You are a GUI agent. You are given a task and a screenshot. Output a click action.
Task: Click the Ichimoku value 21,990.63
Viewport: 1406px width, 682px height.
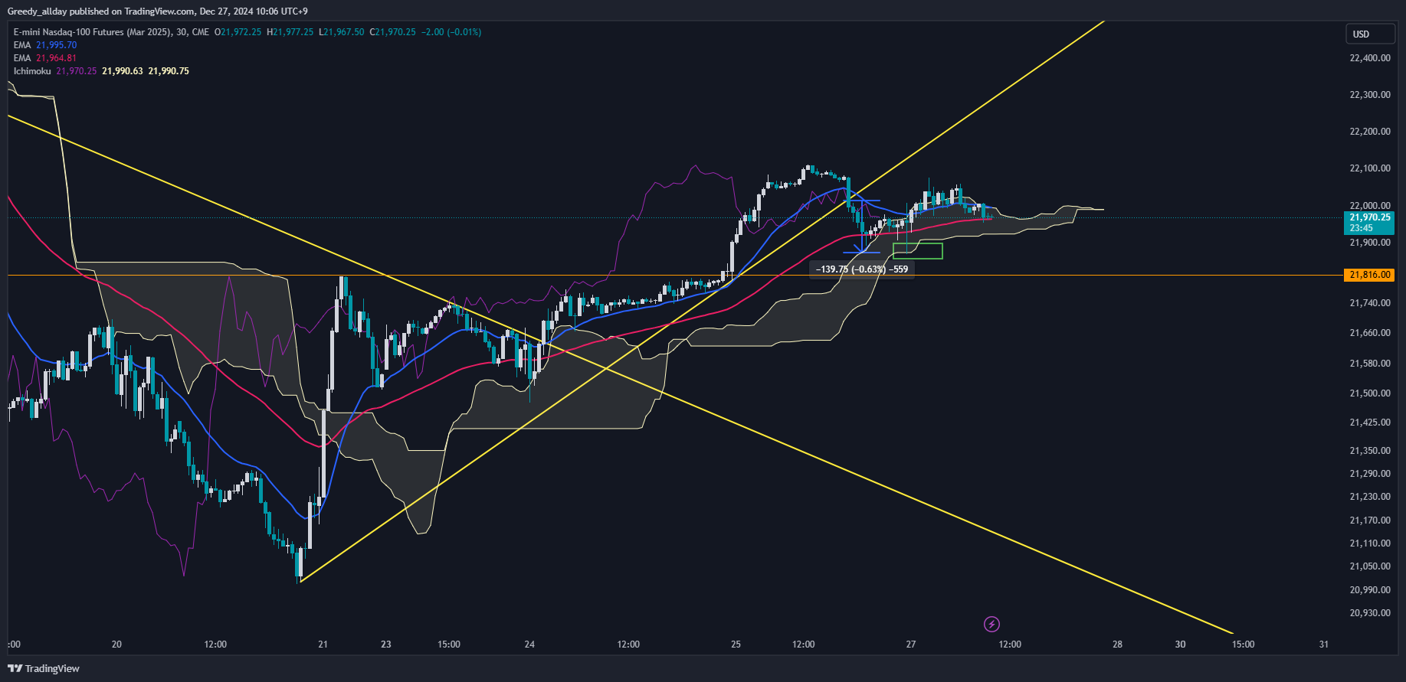[123, 71]
